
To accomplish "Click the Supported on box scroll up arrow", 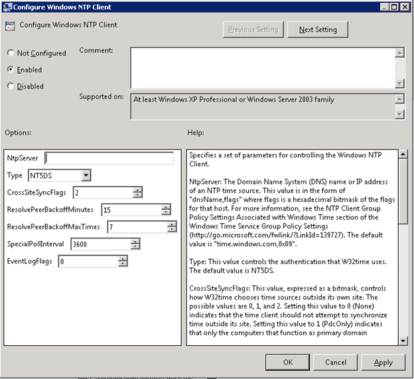I will 399,99.
